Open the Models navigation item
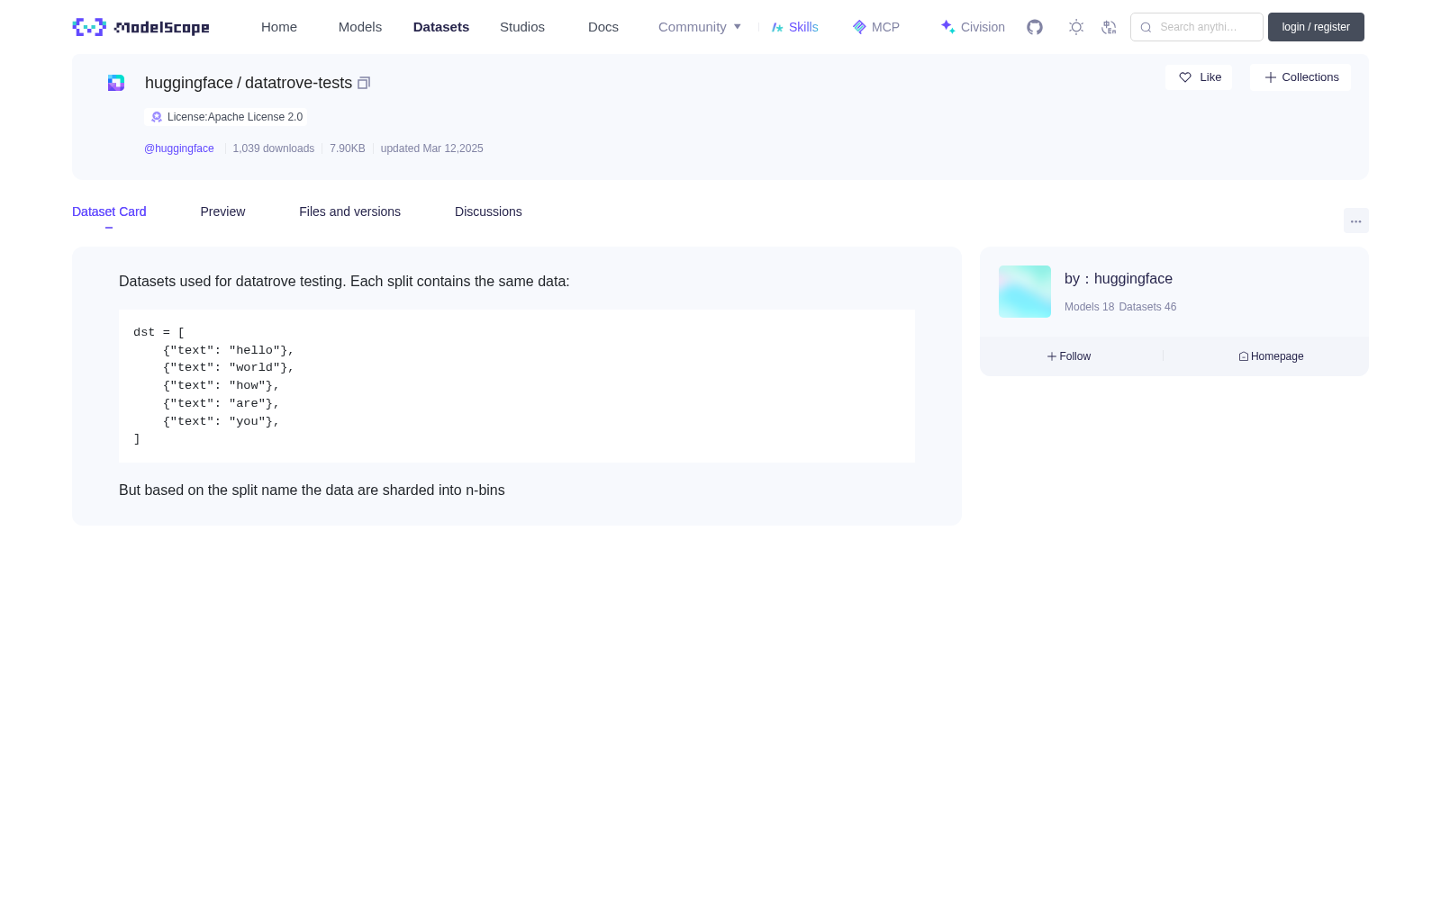The image size is (1441, 900). [360, 27]
